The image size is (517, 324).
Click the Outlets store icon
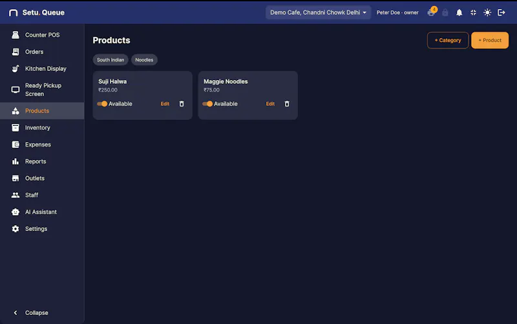[x=16, y=178]
